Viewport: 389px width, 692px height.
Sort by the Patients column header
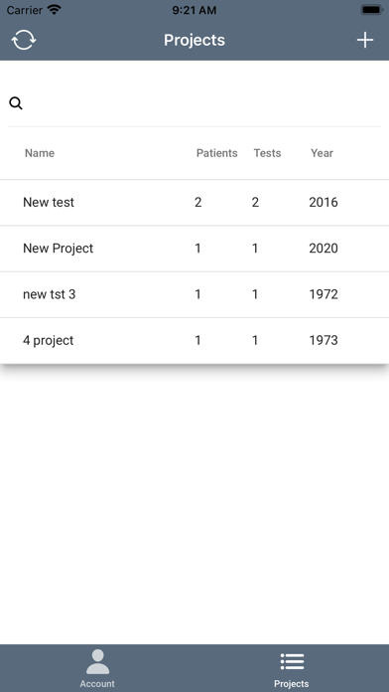click(x=216, y=153)
